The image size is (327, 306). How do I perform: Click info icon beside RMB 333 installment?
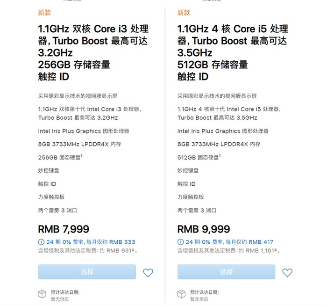click(x=41, y=242)
